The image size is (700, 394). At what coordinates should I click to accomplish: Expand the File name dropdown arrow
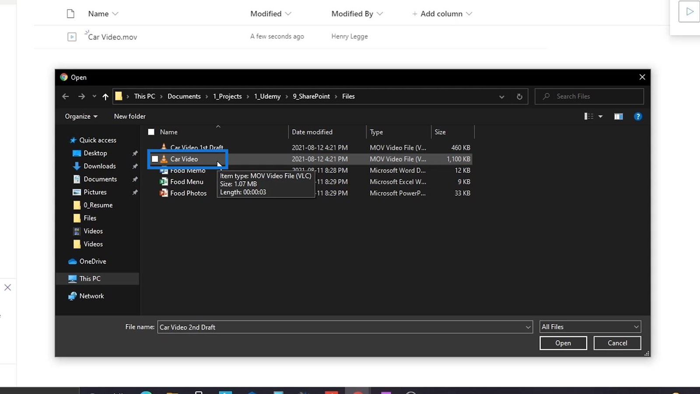coord(528,327)
